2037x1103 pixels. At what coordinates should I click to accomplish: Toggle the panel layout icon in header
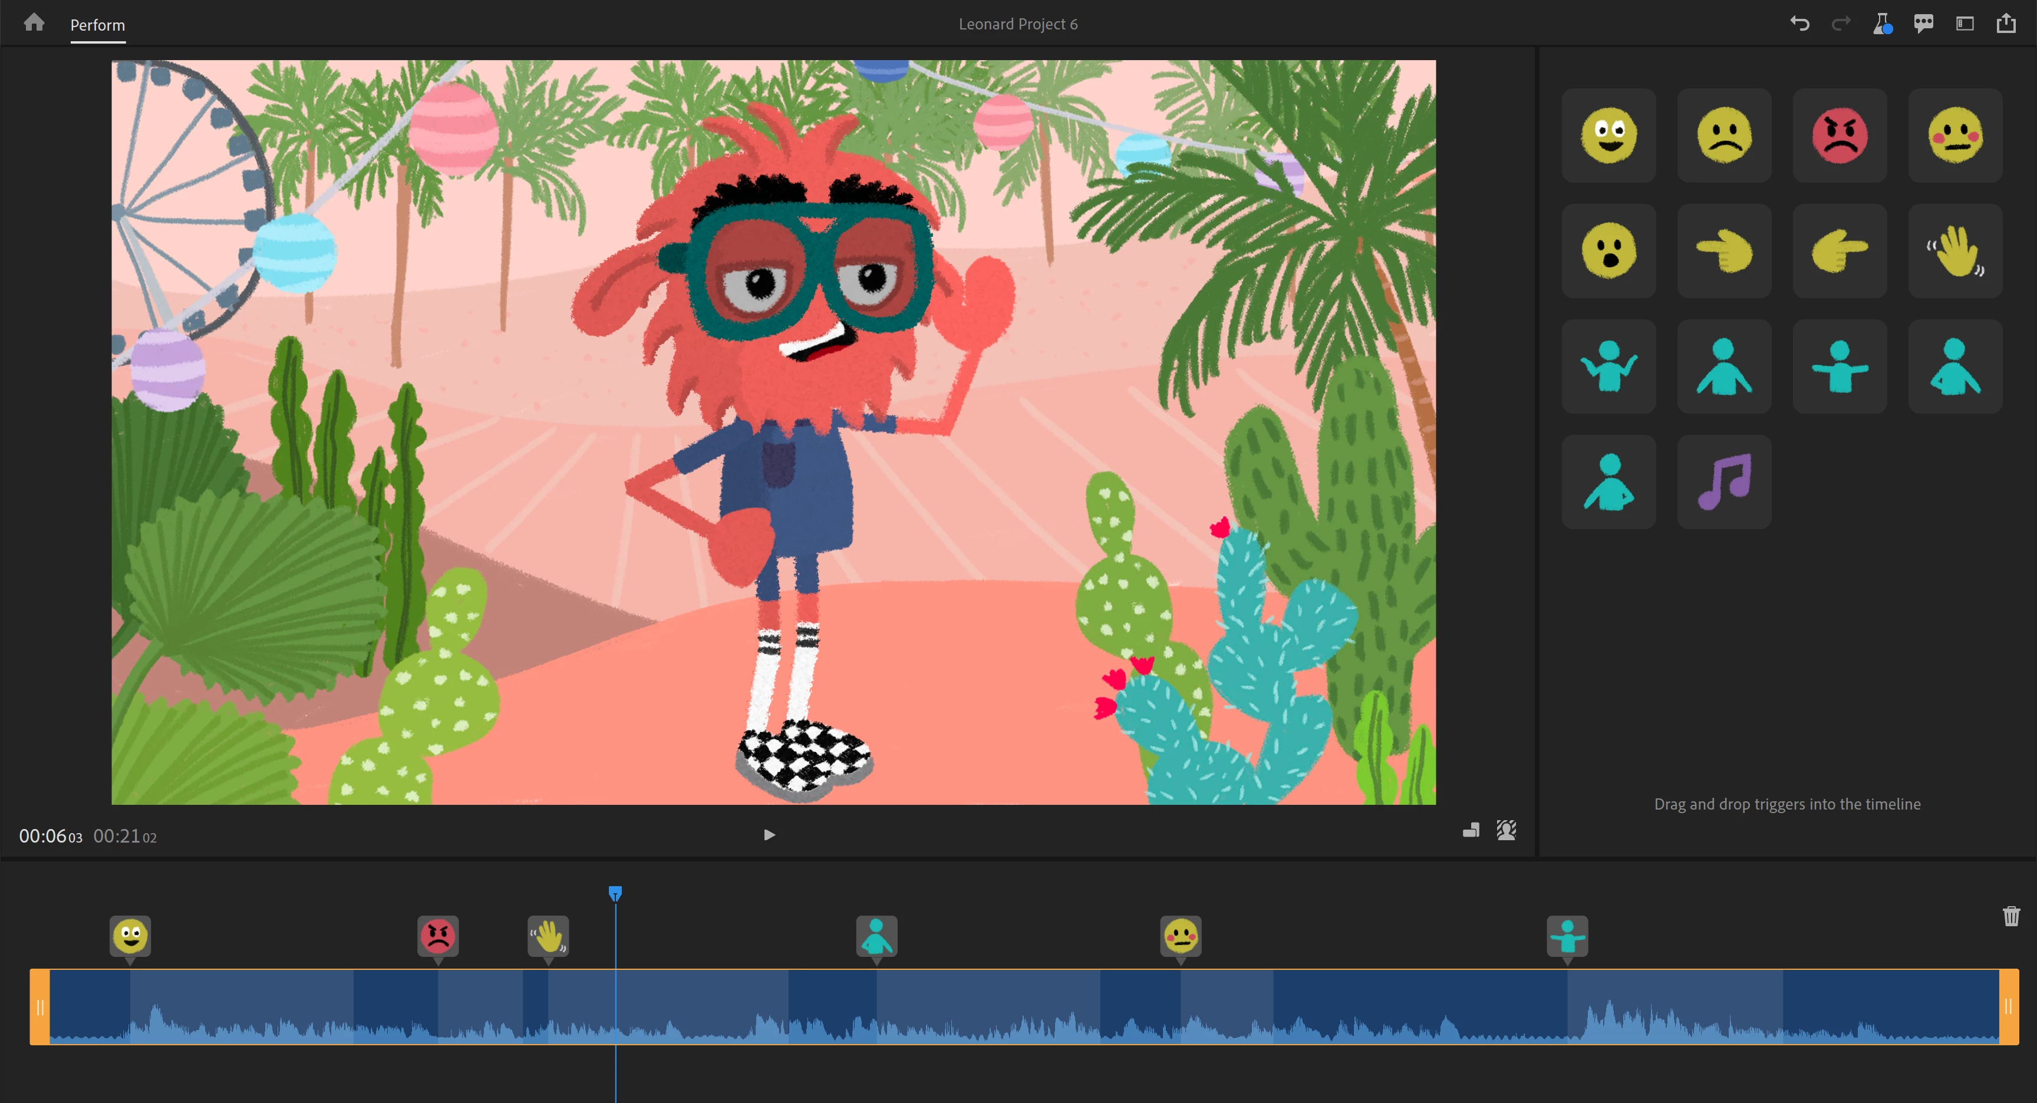pyautogui.click(x=1965, y=24)
